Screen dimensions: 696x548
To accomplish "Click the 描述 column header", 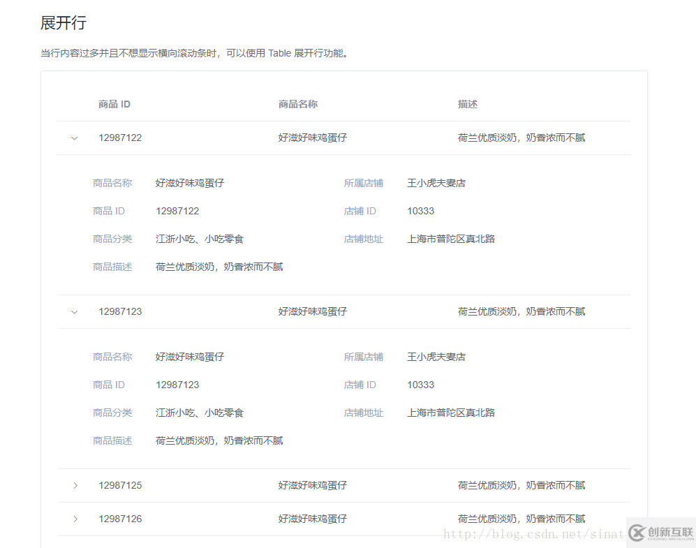I will 468,104.
